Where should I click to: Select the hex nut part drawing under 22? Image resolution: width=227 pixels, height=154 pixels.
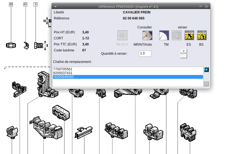pos(11,45)
